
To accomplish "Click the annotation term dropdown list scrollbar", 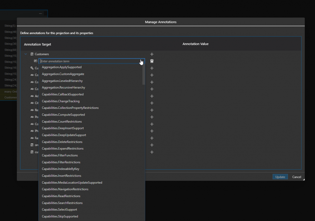I will (x=143, y=74).
